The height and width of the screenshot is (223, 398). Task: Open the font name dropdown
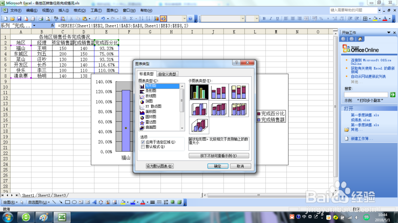pos(242,19)
